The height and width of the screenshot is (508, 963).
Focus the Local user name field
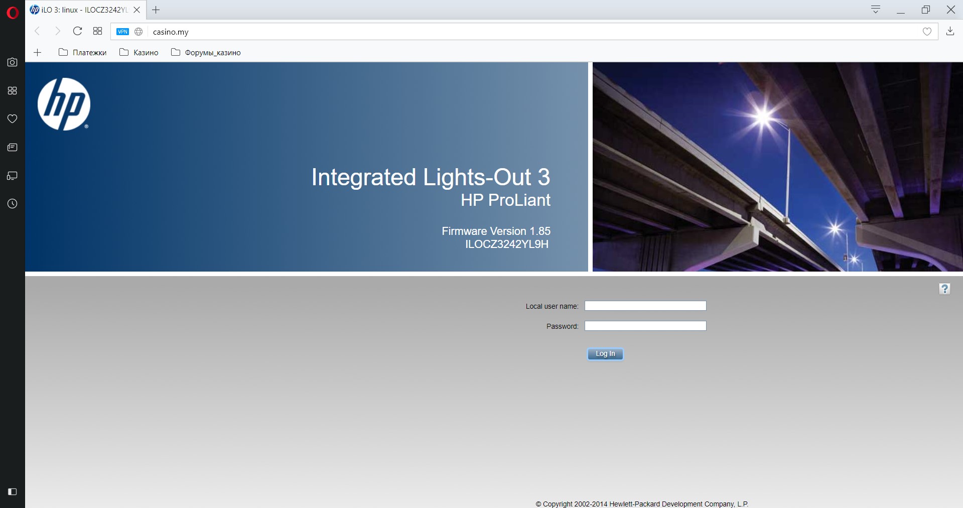(645, 306)
